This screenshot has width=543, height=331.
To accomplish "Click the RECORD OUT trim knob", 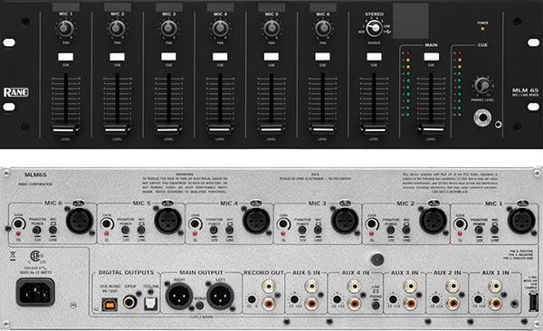I will pos(252,299).
